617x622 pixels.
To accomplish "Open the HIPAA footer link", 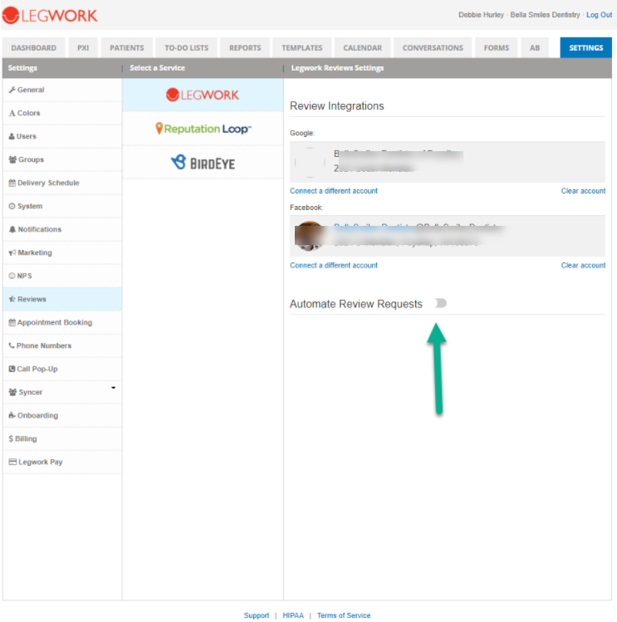I will coord(293,615).
